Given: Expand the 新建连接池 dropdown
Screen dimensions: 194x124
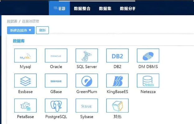Looking at the screenshot, I should click(21, 30).
